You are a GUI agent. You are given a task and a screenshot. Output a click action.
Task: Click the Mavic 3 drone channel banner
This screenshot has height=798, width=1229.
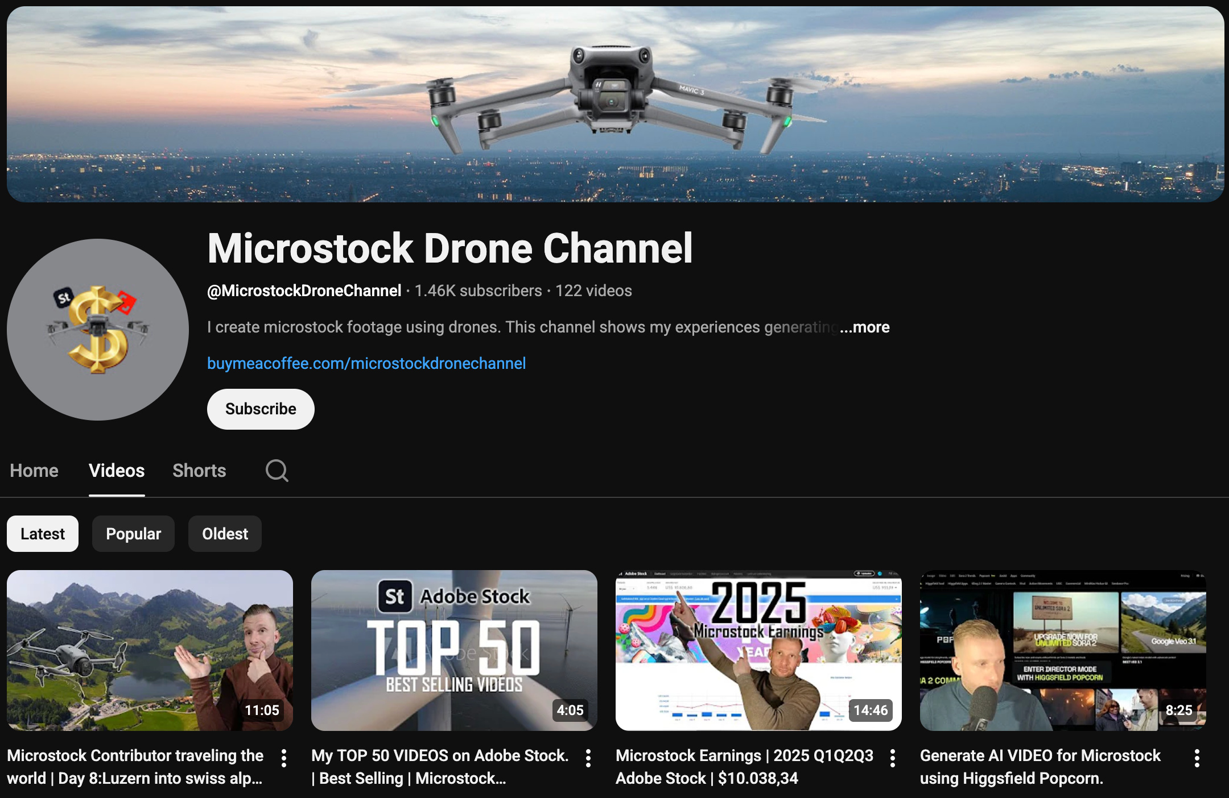tap(614, 104)
